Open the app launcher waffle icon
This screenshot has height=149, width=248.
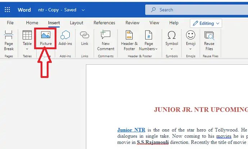click(x=7, y=10)
